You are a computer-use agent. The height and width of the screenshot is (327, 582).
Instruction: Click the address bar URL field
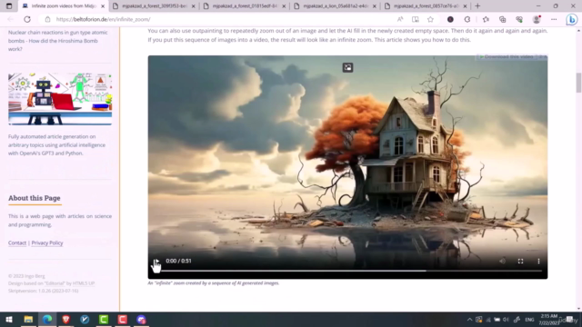click(x=223, y=19)
